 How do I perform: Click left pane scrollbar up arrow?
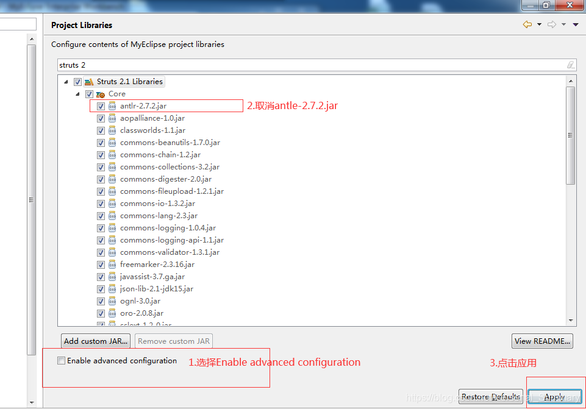[32, 39]
